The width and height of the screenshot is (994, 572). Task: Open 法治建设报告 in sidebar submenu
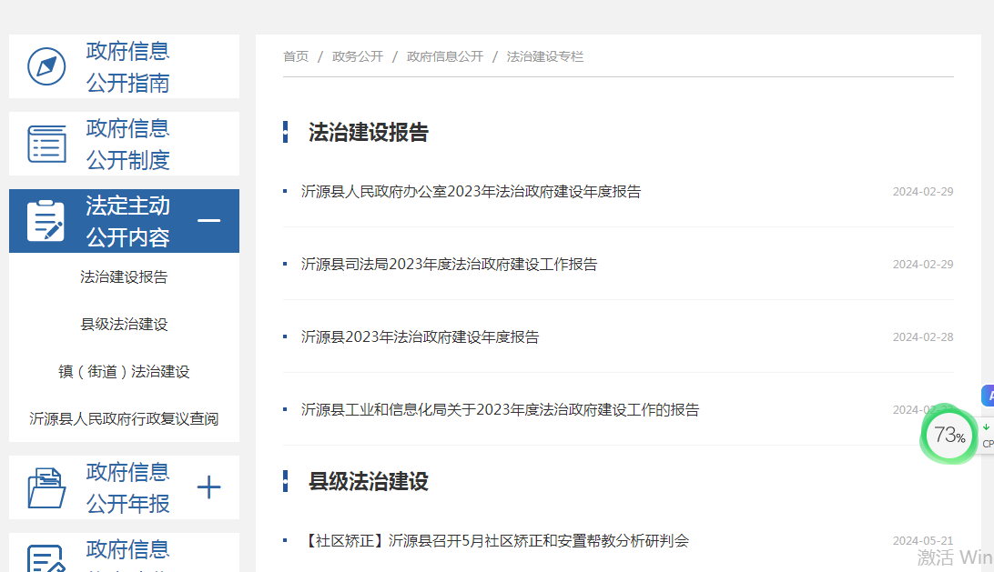(x=124, y=277)
